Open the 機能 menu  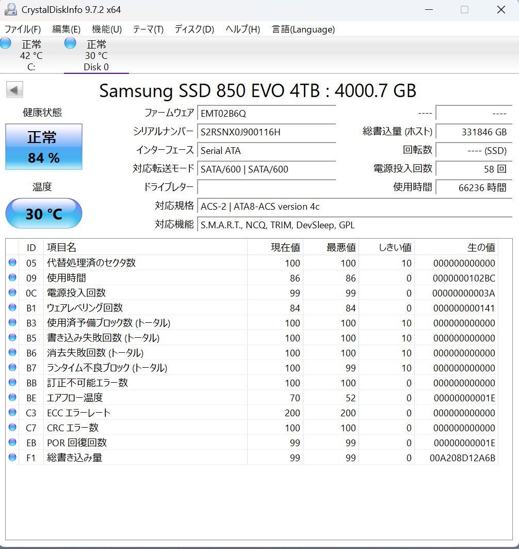click(106, 29)
